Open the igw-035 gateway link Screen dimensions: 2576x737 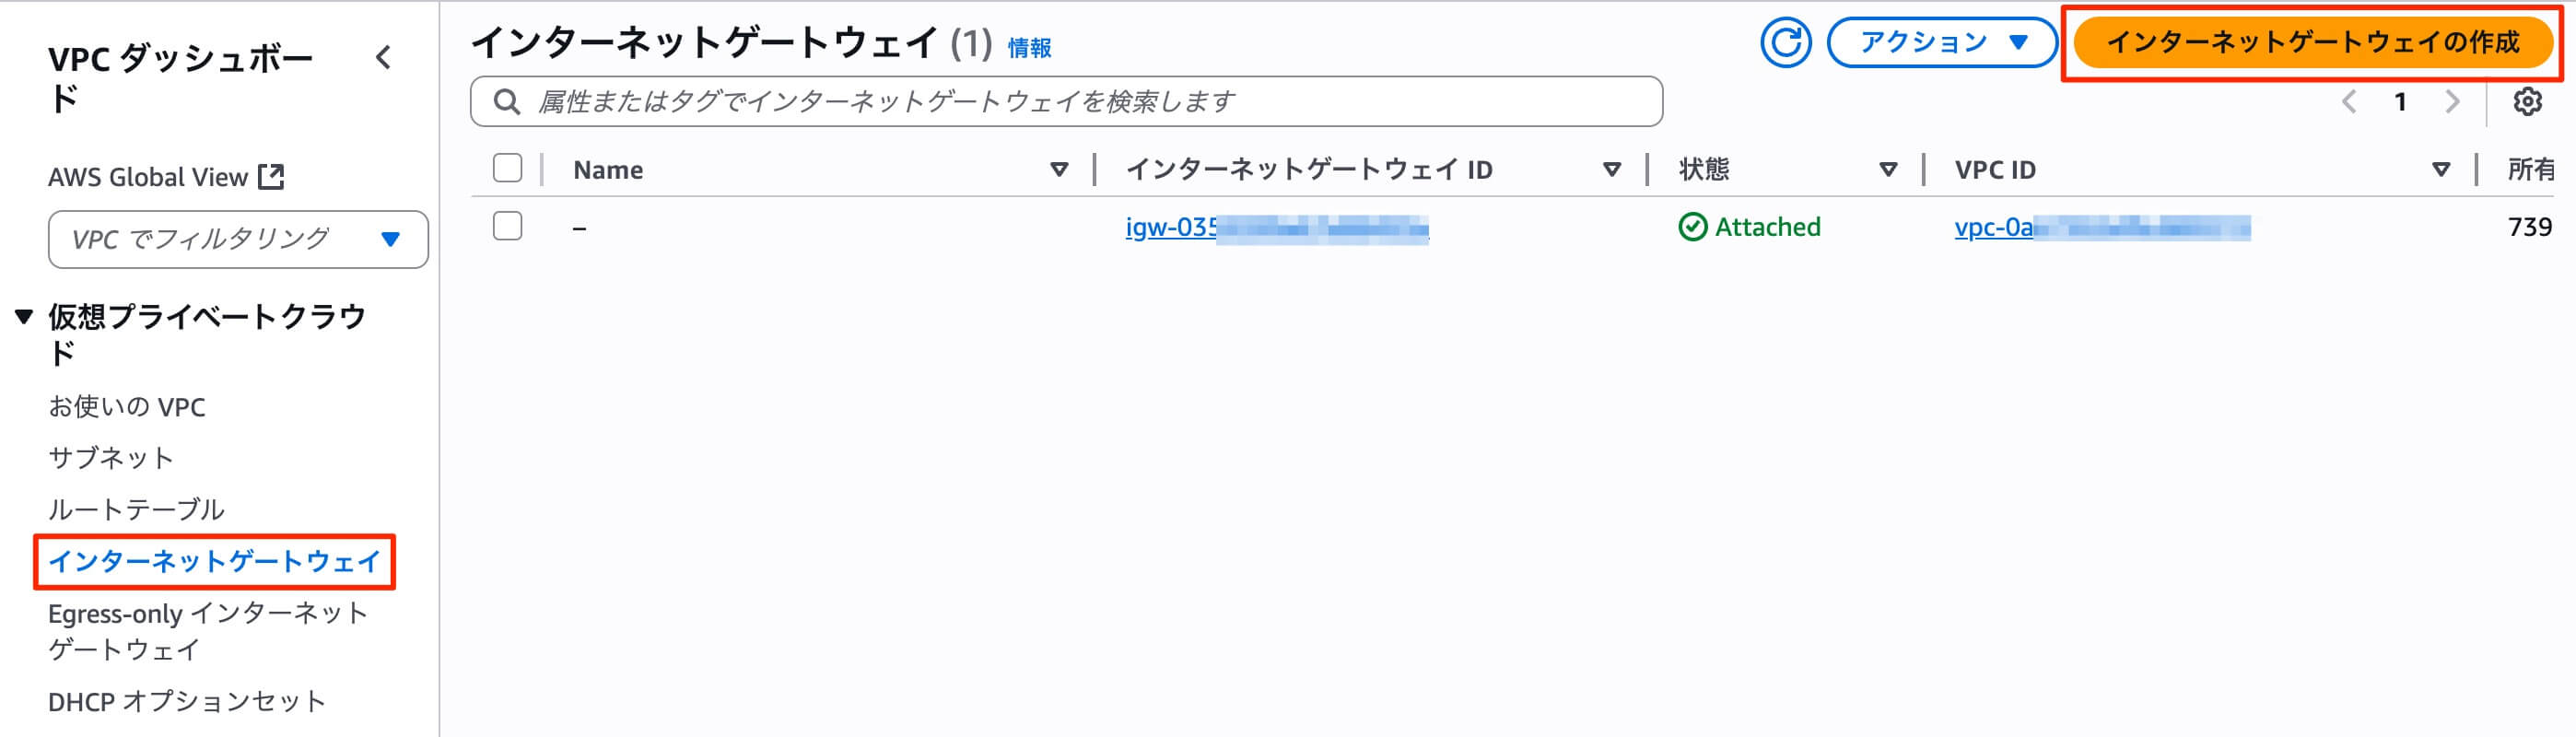[1276, 228]
